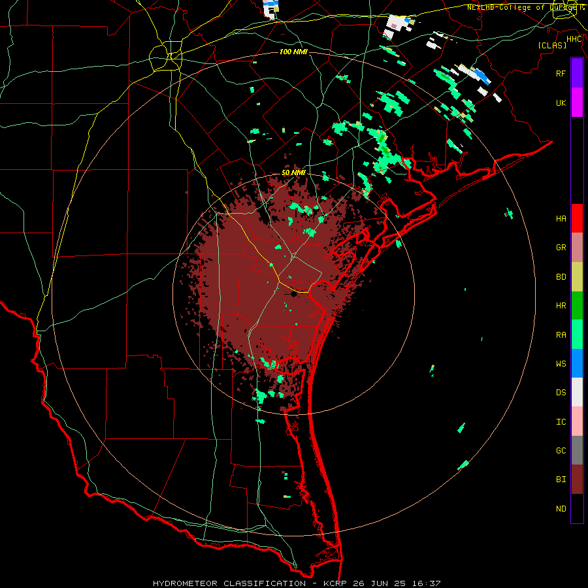Click the BI brown legend swatch

pyautogui.click(x=577, y=480)
